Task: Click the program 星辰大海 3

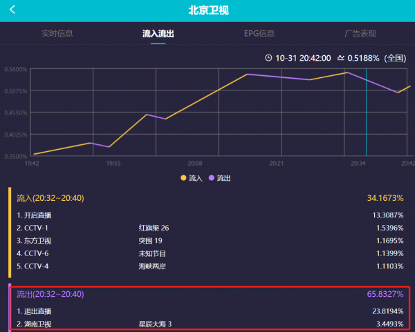Action: (155, 324)
